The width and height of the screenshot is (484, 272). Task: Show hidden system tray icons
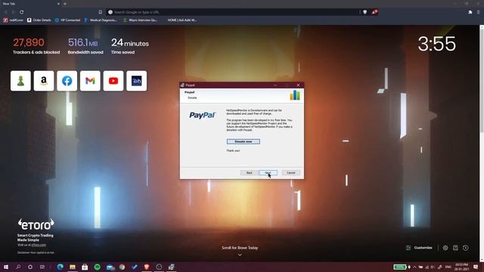(x=414, y=267)
